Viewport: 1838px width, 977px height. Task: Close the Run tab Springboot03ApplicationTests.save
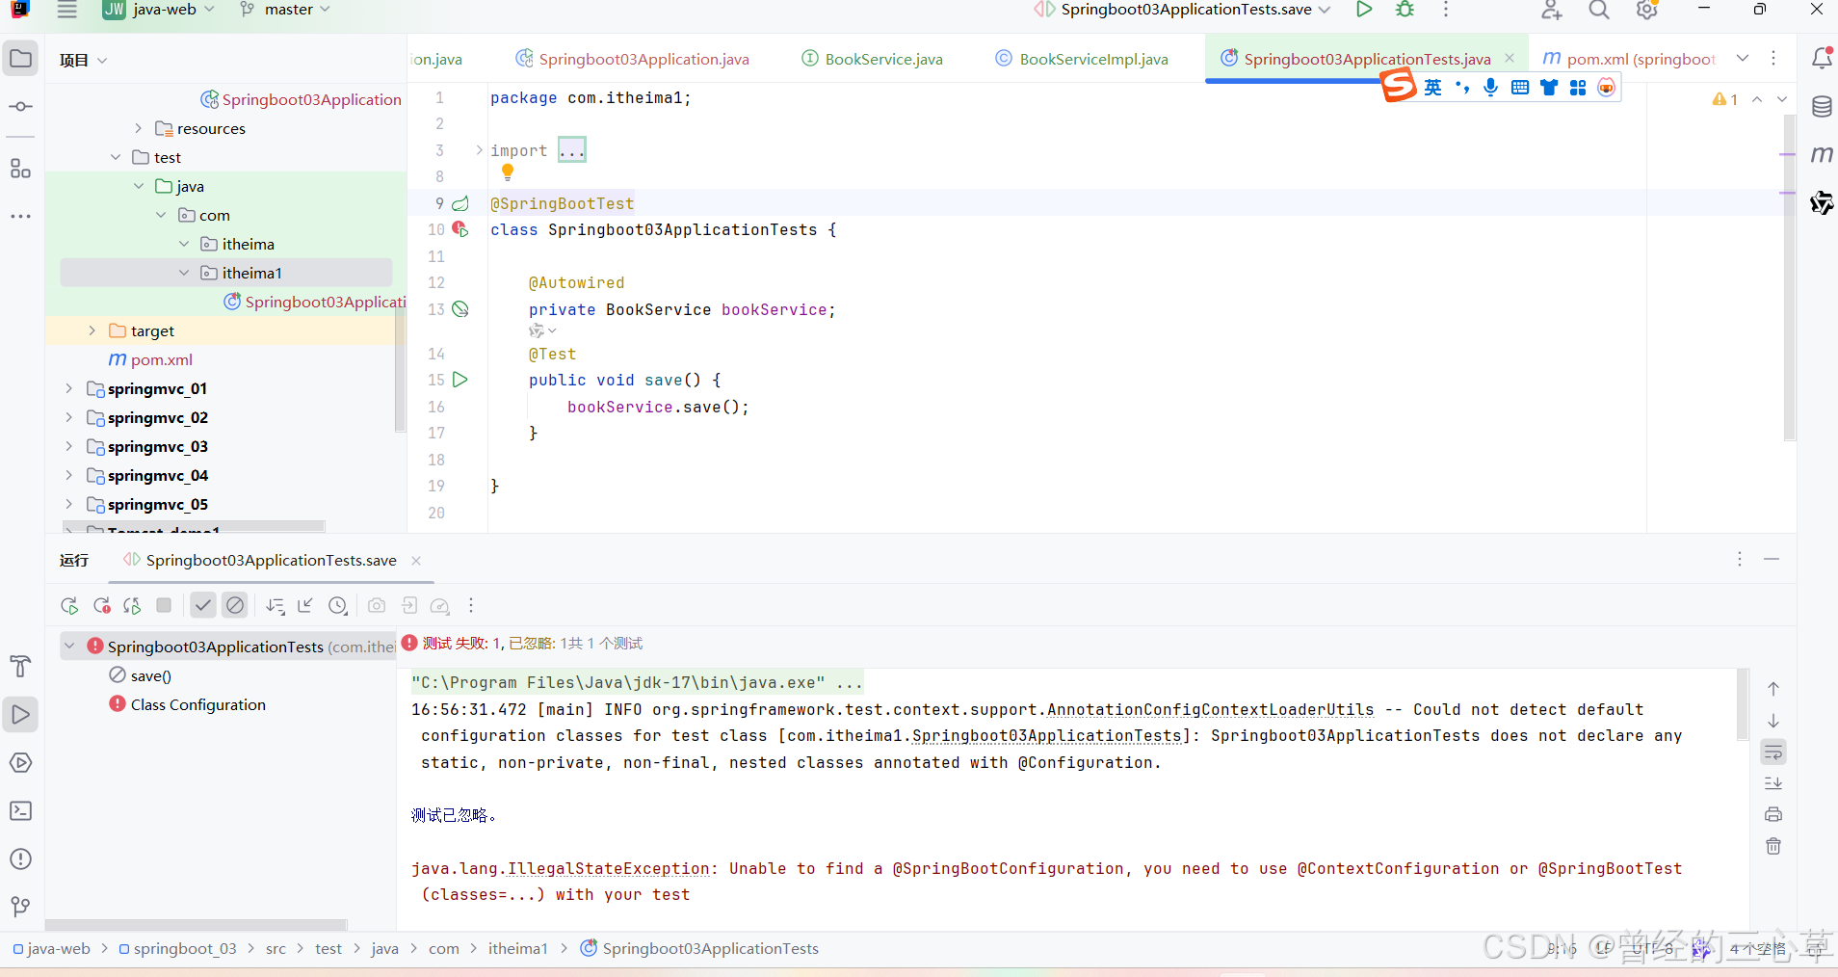pyautogui.click(x=416, y=561)
